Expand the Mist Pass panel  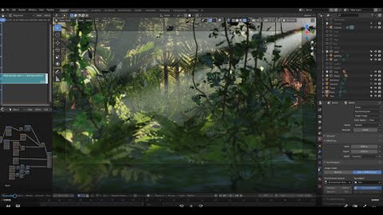[331, 141]
